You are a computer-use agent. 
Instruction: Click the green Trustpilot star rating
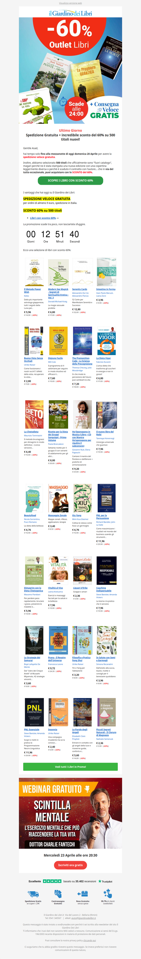(x=52, y=881)
